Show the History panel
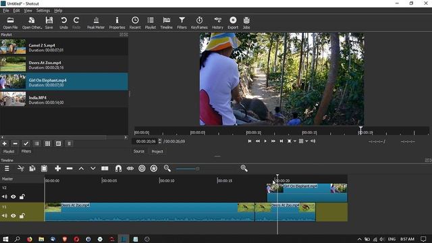Screen dimensions: 432x243 pos(217,23)
